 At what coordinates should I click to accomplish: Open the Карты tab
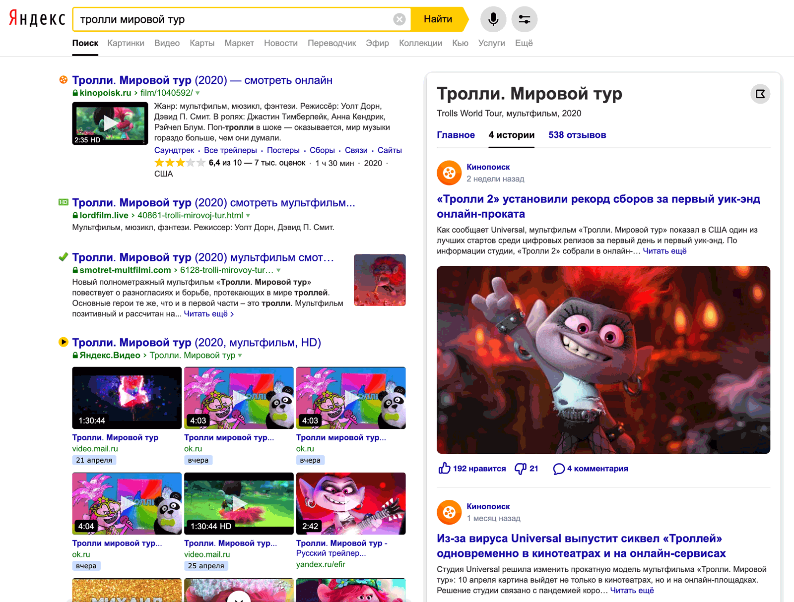click(202, 43)
